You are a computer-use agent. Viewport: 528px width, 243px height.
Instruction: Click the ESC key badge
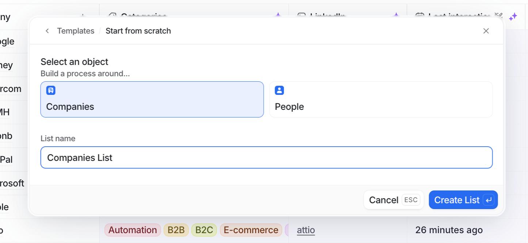(x=411, y=200)
